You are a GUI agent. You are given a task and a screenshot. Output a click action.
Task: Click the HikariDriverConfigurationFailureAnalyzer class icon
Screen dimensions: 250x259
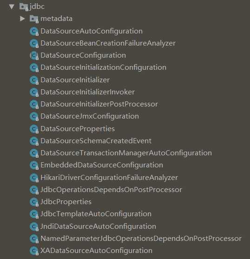click(34, 178)
